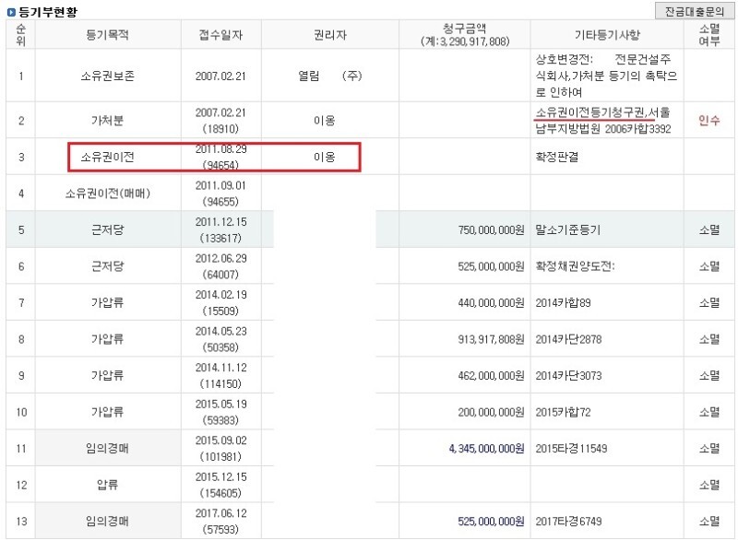Click the 기타등기사항 column header
The image size is (738, 540).
607,34
